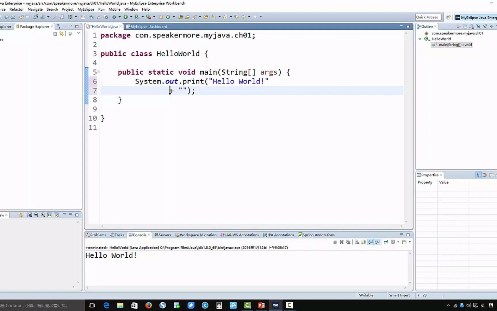Close the HelloWorld.java editor tab
Viewport: 497px width, 311px height.
pyautogui.click(x=121, y=26)
